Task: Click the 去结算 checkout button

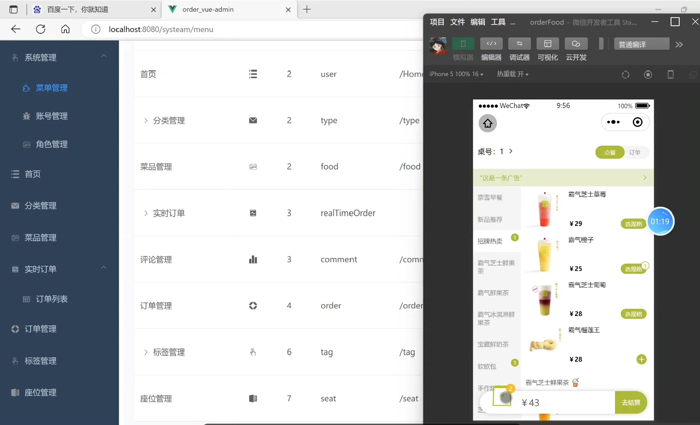Action: pos(630,402)
